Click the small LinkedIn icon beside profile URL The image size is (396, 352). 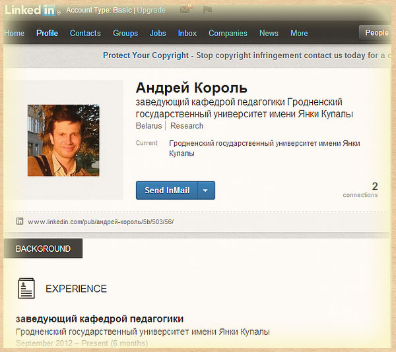tap(20, 221)
